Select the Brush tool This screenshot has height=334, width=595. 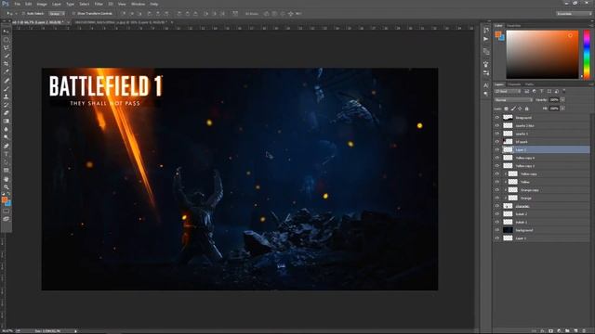coord(7,89)
